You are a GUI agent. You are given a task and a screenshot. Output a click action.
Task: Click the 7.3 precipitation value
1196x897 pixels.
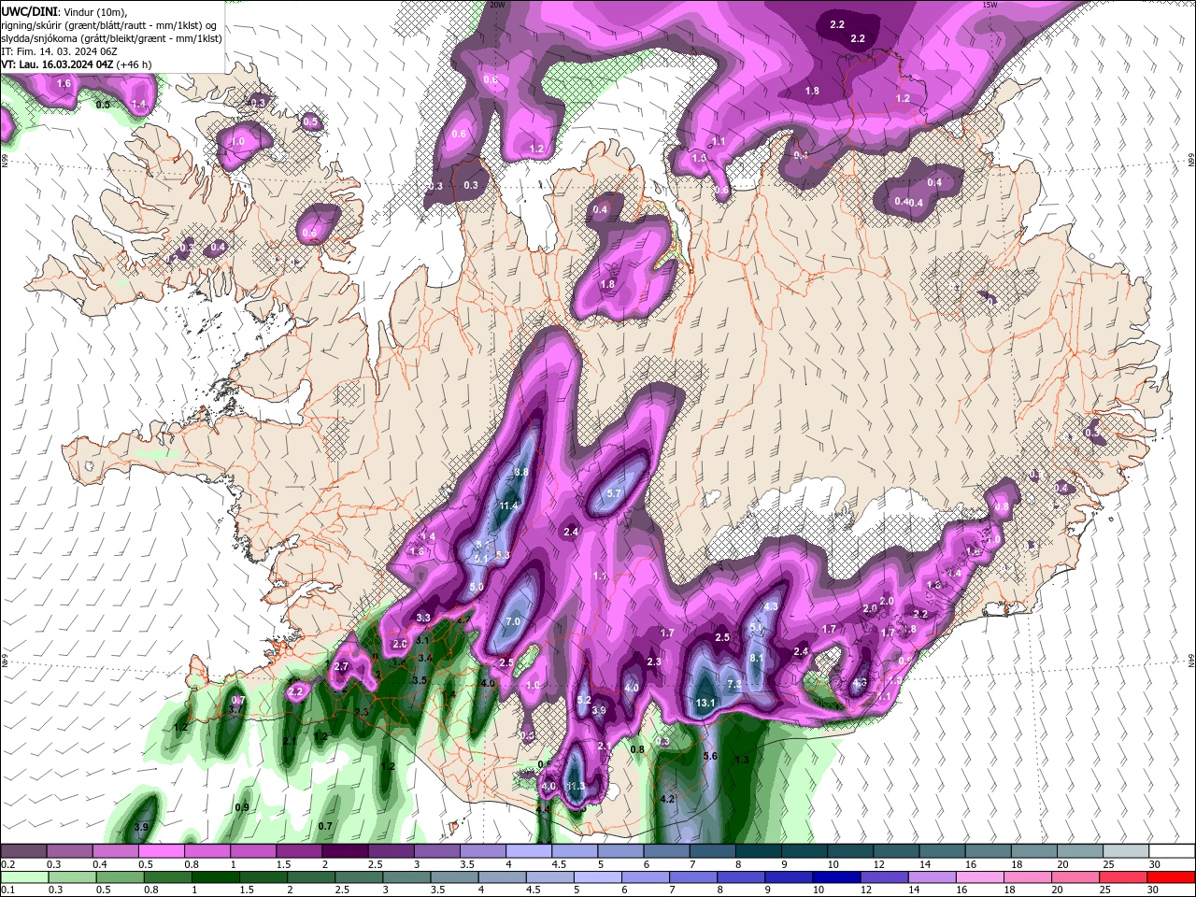point(734,685)
